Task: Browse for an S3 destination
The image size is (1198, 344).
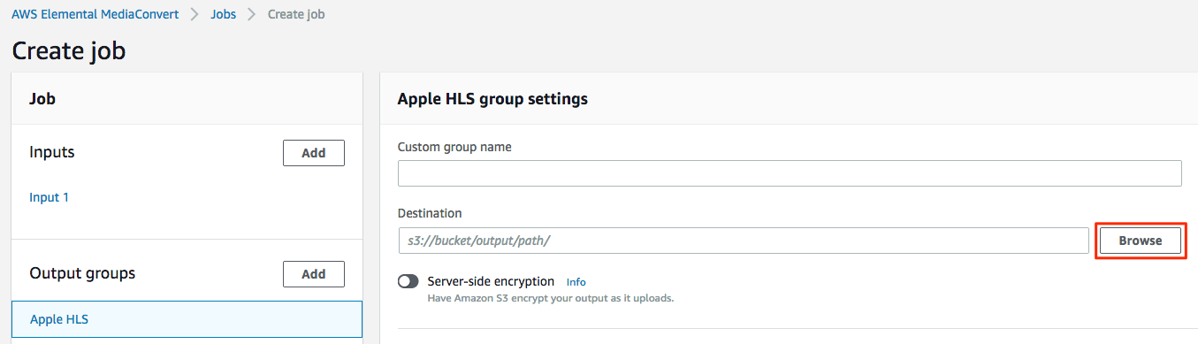Action: point(1141,241)
